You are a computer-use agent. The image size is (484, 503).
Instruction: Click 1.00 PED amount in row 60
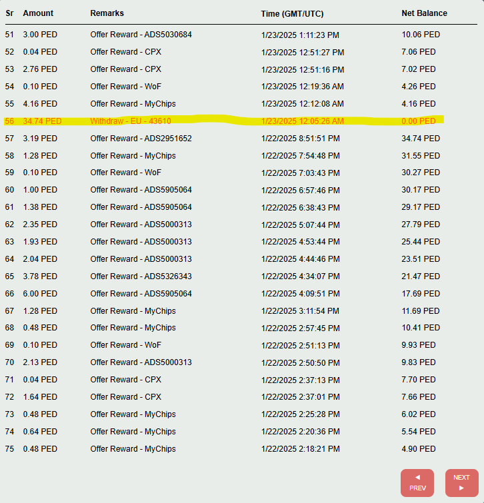click(x=40, y=190)
